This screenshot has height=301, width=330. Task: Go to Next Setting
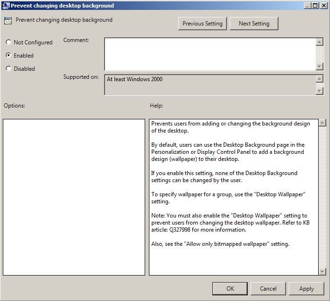(254, 24)
